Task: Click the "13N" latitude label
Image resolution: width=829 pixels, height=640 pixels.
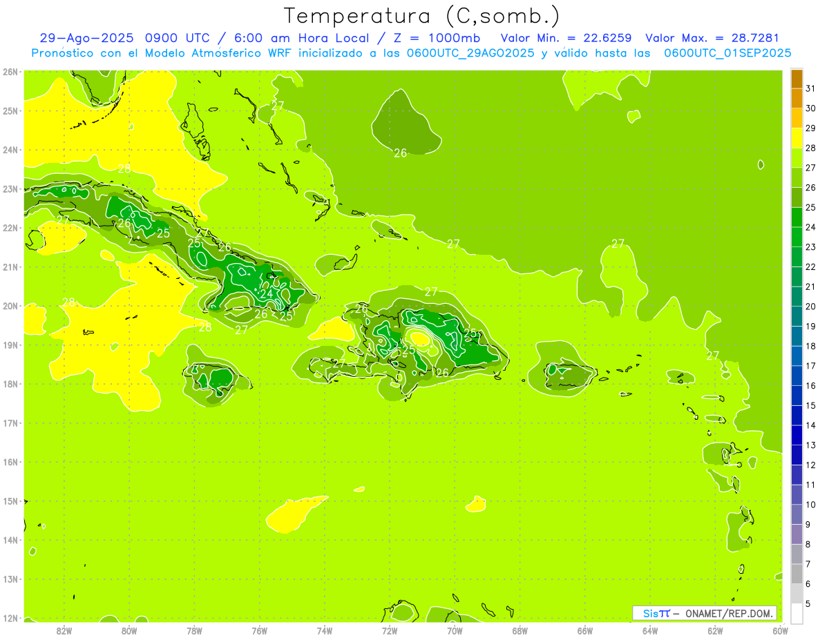Action: click(x=10, y=579)
